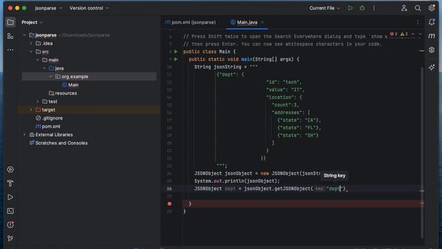
Task: Open Code With Me user icon
Action: pos(404,8)
